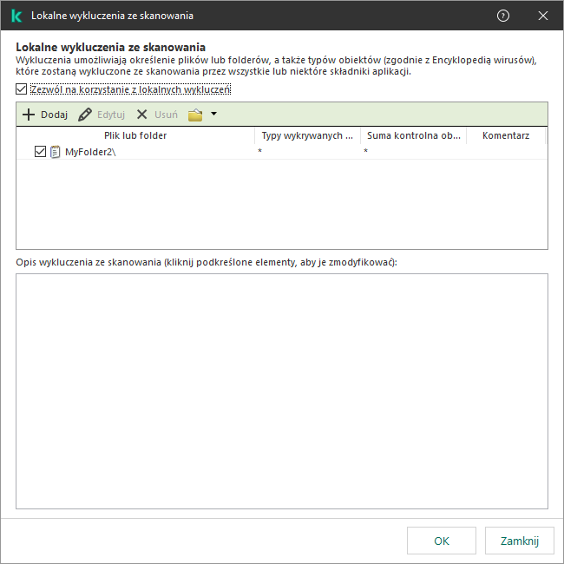Uncheck the MyFolder2\ exclusion checkbox
This screenshot has width=564, height=564.
click(40, 152)
